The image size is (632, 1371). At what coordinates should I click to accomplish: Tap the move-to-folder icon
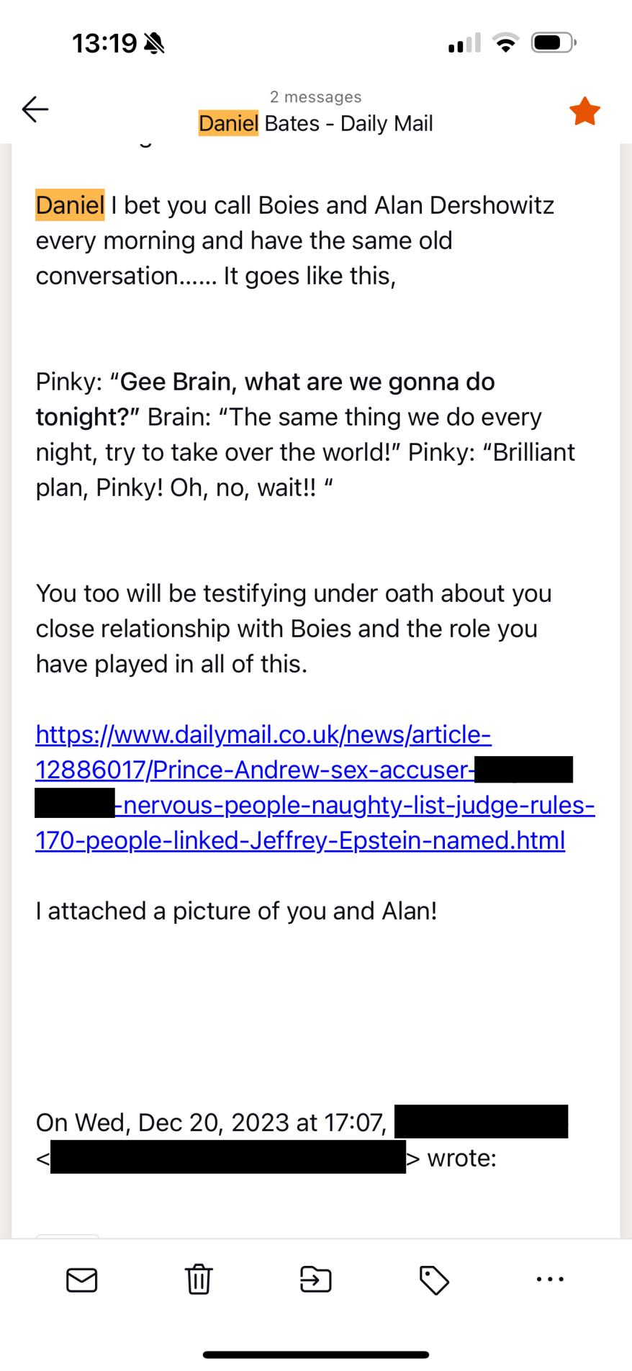tap(316, 1280)
